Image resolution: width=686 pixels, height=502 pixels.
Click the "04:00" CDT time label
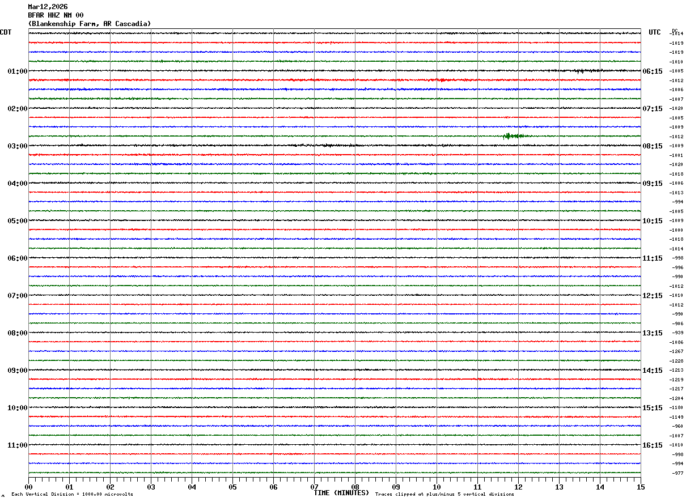18,184
